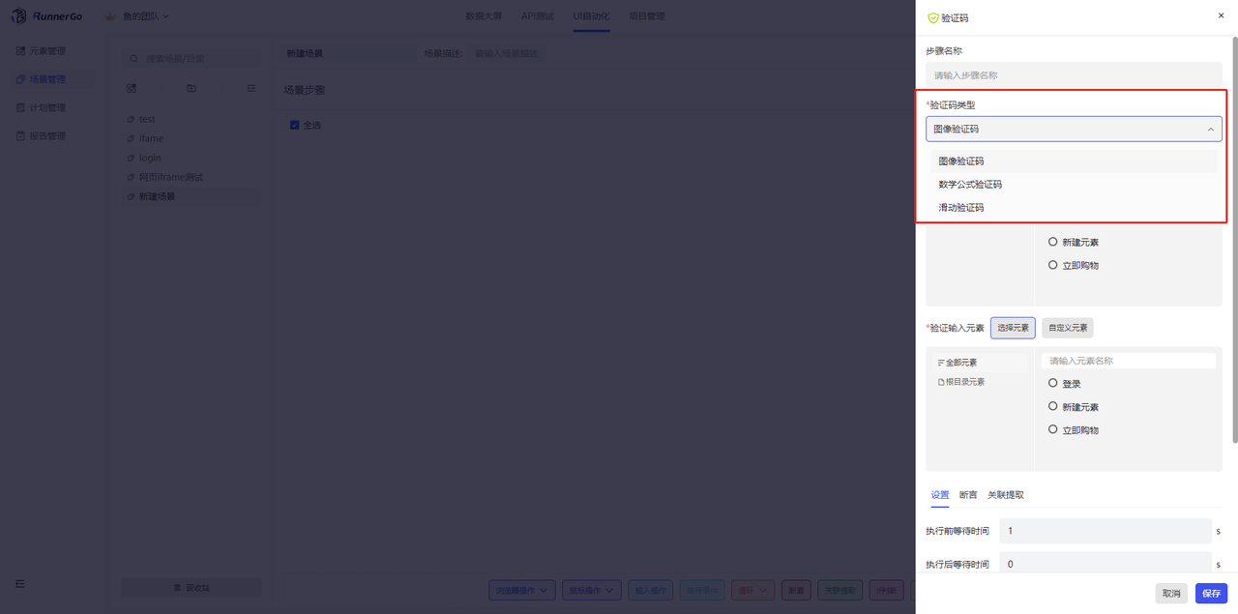Viewport: 1238px width, 614px height.
Task: Switch to UI自动化 top tab
Action: 591,16
